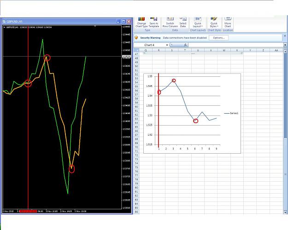The width and height of the screenshot is (288, 230).
Task: Expand the formula bar
Action: pos(285,45)
